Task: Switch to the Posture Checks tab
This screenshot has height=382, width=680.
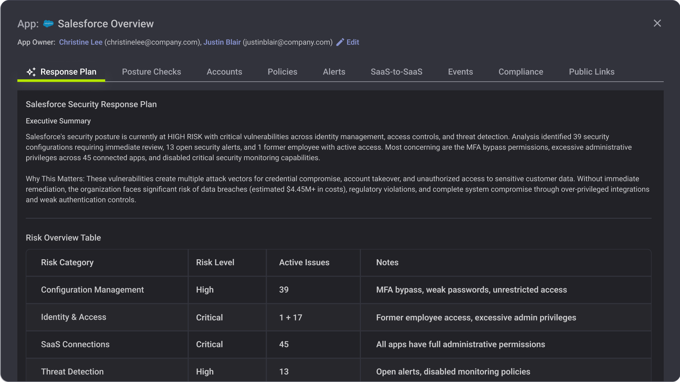Action: tap(152, 72)
